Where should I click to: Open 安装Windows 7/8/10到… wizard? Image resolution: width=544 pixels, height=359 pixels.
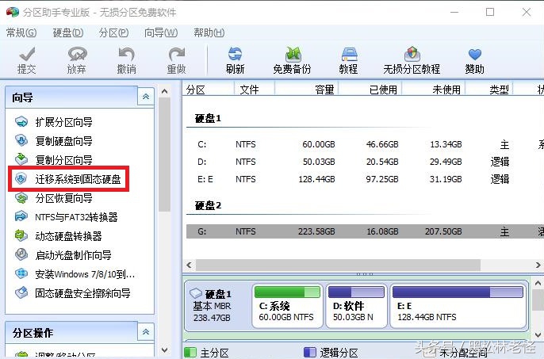tap(75, 274)
